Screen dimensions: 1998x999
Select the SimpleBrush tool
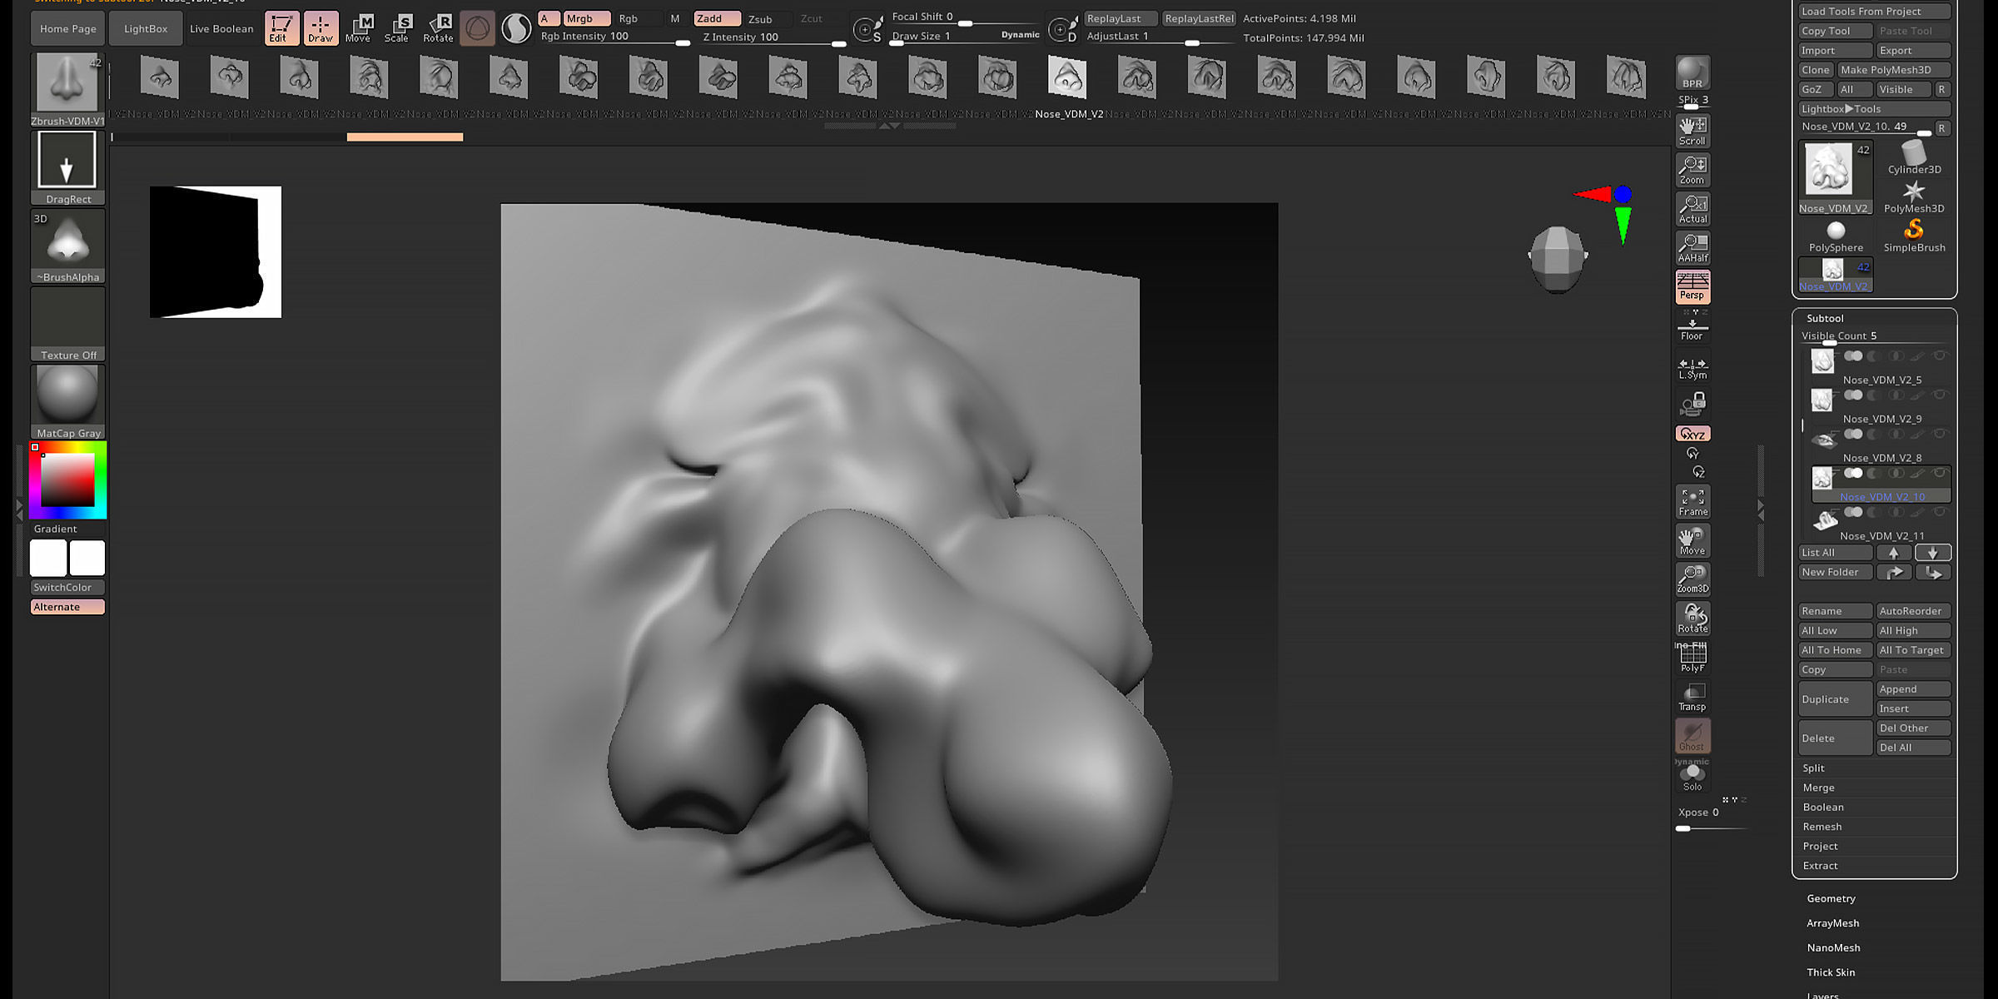pos(1914,236)
